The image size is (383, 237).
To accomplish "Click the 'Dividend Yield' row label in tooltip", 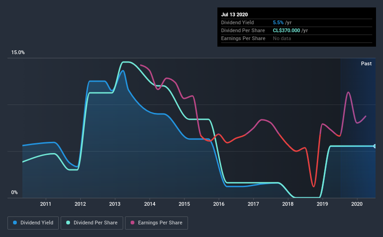I will [237, 22].
